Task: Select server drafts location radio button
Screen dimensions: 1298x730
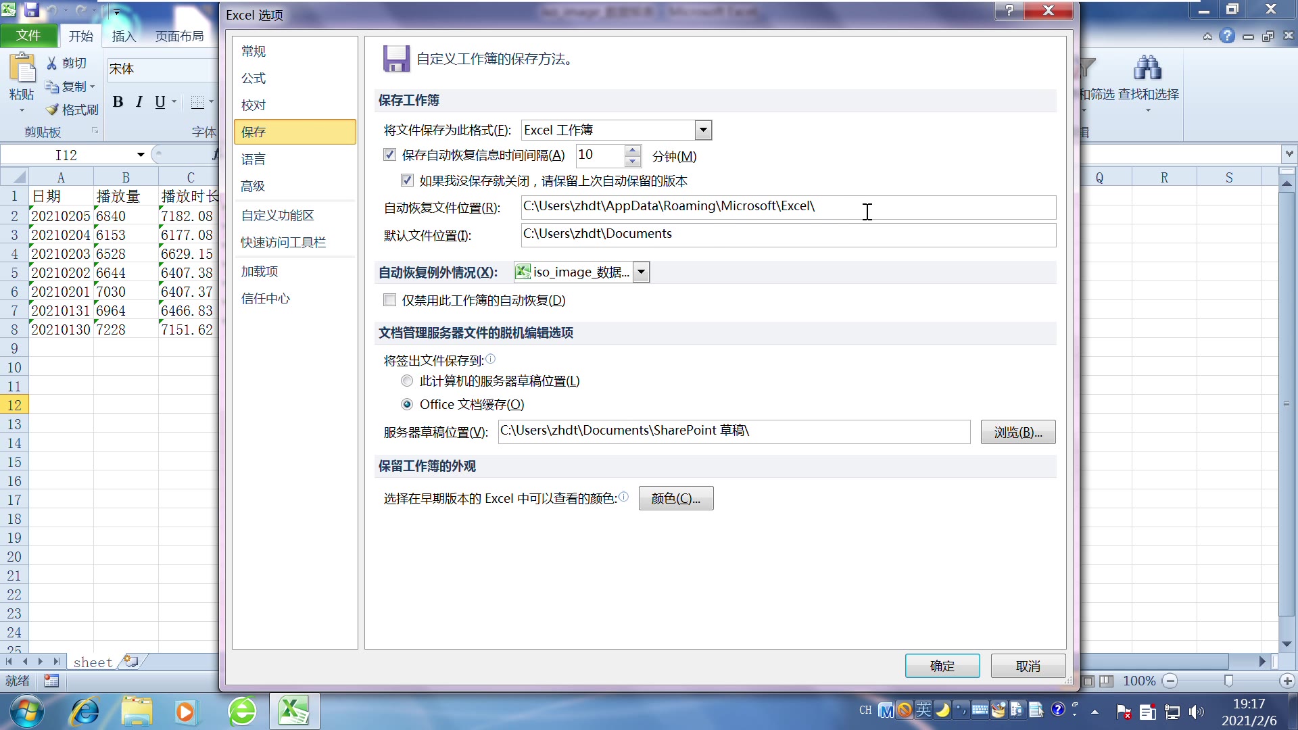Action: 407,381
